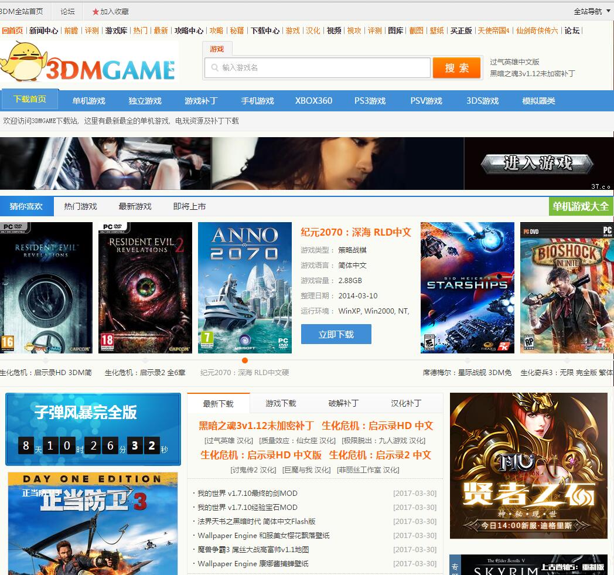Screen dimensions: 614x575
Task: Click the 进入游戏 banner button
Action: coord(537,164)
